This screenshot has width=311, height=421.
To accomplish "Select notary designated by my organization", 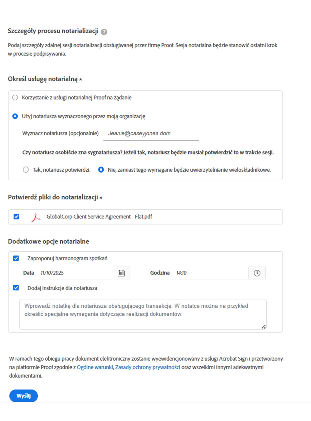I will [15, 116].
